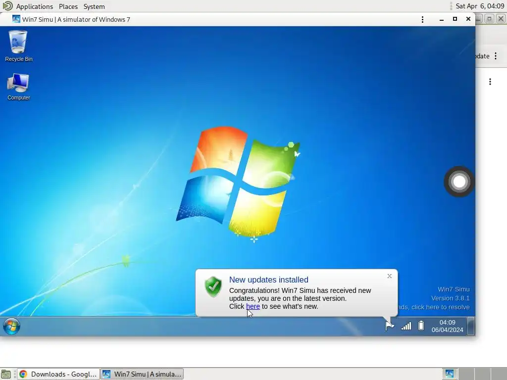507x380 pixels.
Task: Click the green shield checkmark icon
Action: (x=213, y=287)
